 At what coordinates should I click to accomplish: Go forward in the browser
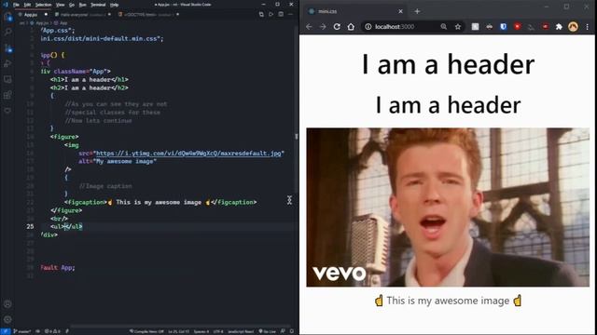pos(323,27)
